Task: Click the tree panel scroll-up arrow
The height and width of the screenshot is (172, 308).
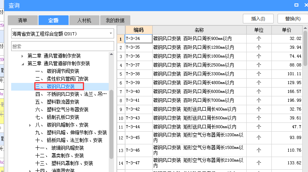Action: click(111, 54)
